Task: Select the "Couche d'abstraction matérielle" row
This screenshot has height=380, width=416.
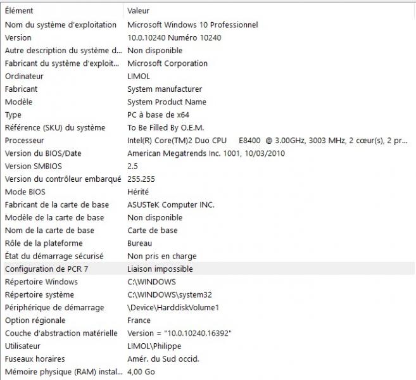Action: 209,333
